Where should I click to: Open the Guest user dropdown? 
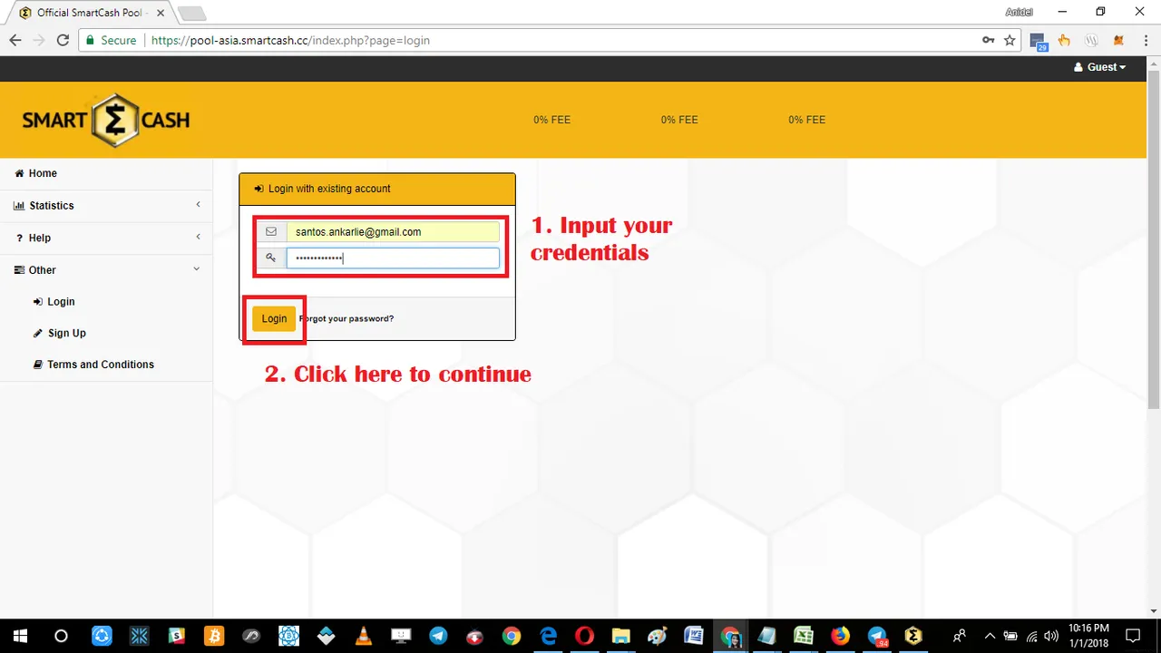tap(1099, 67)
